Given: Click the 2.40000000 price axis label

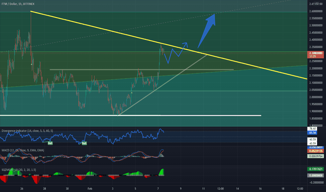Looking at the screenshot, I should point(316,40).
